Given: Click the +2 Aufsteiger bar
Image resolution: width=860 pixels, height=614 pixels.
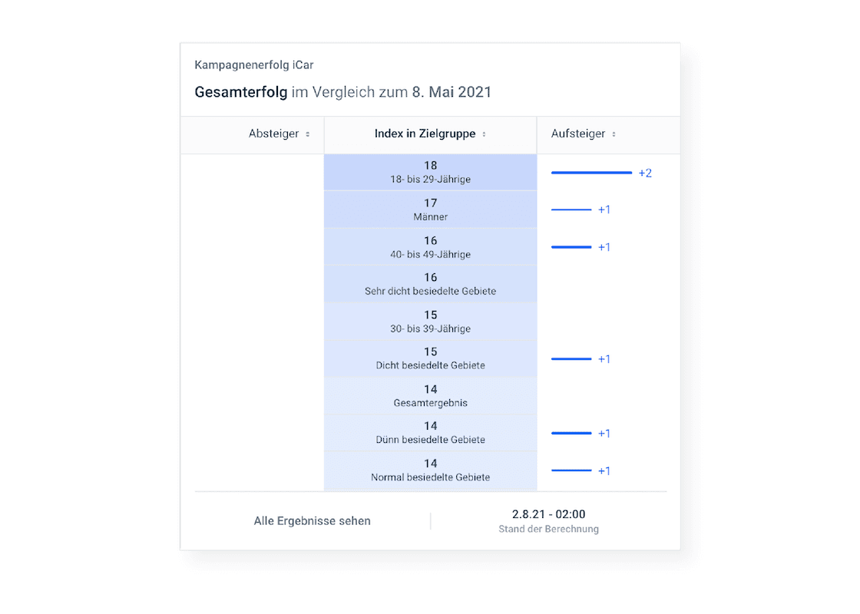Looking at the screenshot, I should (591, 173).
